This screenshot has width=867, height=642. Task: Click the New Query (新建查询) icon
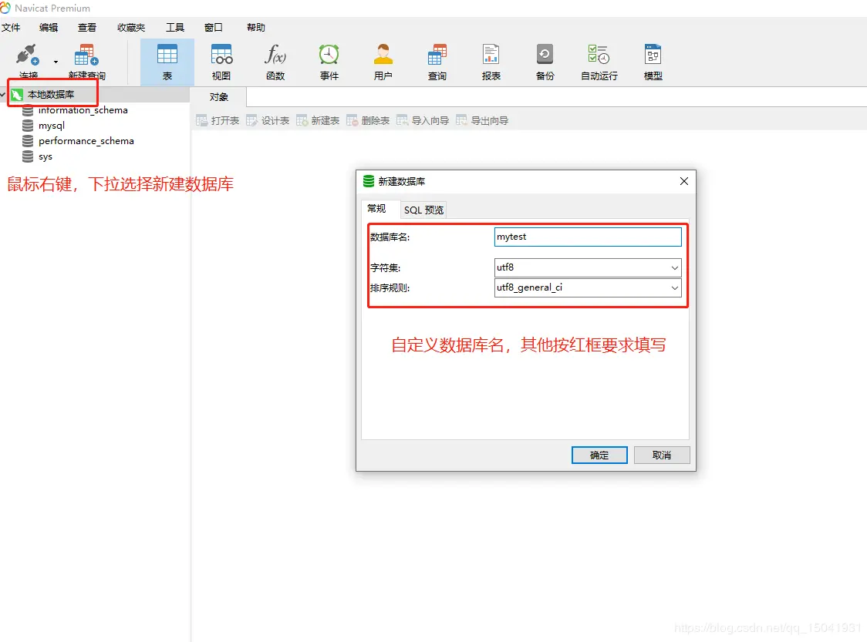point(86,55)
